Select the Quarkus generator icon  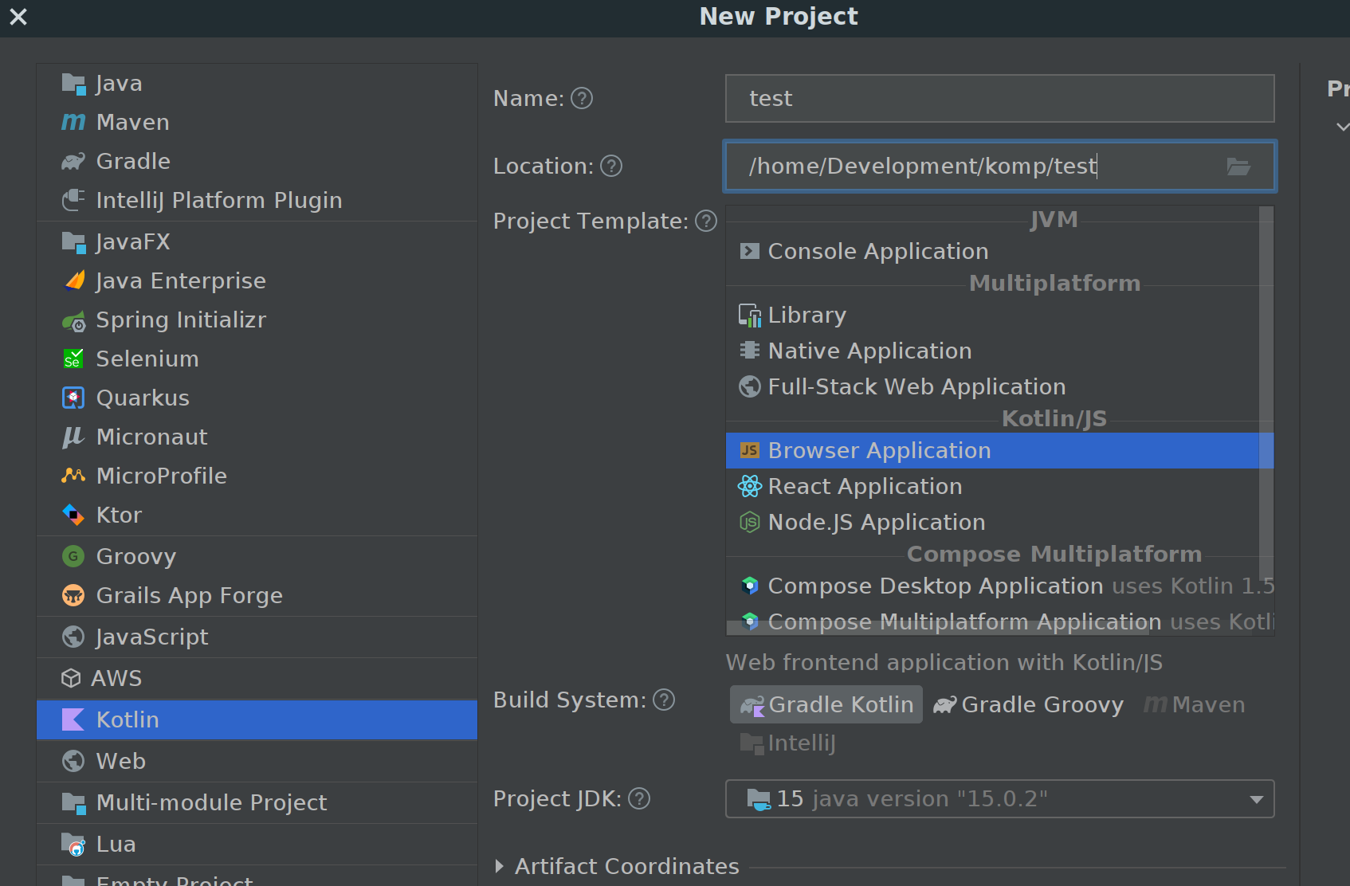tap(73, 398)
